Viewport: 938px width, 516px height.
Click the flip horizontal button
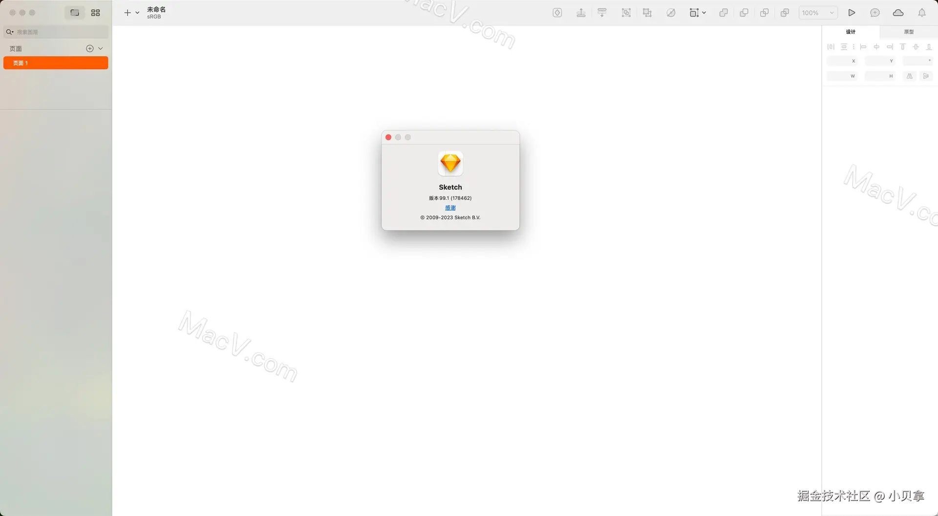[x=910, y=76]
